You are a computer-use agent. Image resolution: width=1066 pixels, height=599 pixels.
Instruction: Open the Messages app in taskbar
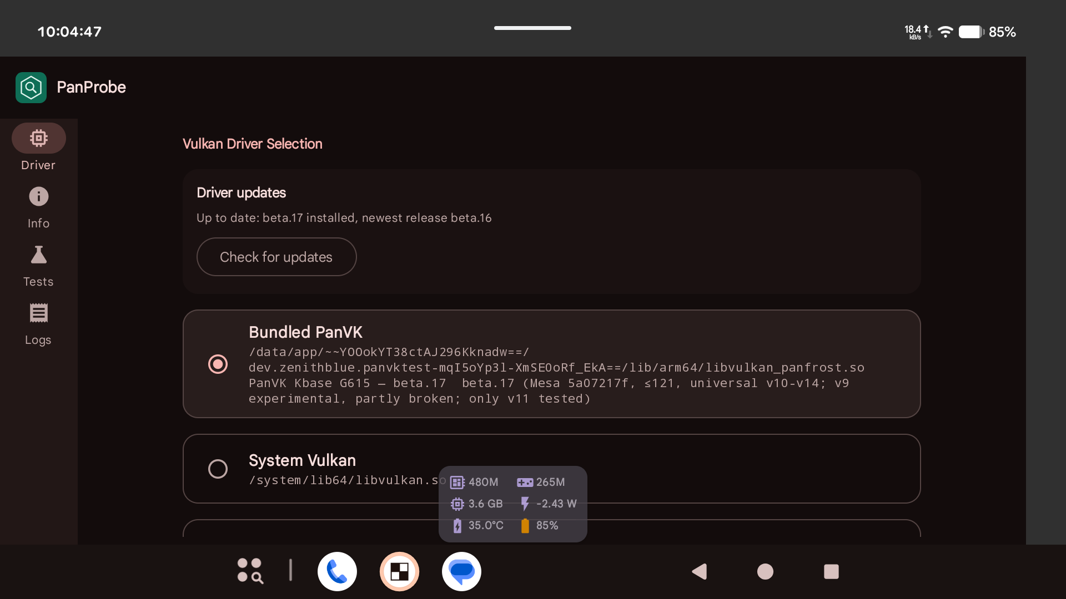[x=461, y=571]
